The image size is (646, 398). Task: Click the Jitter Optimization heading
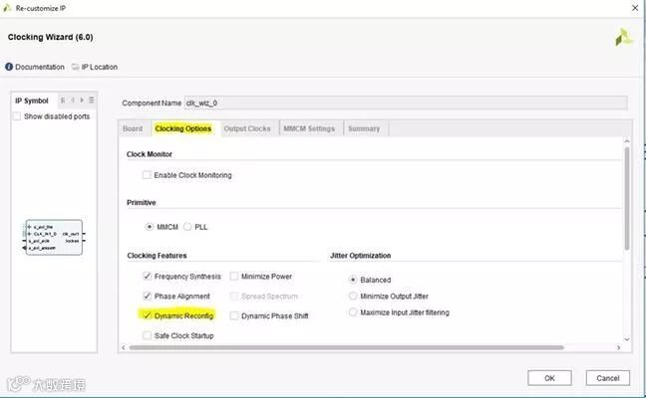[361, 256]
